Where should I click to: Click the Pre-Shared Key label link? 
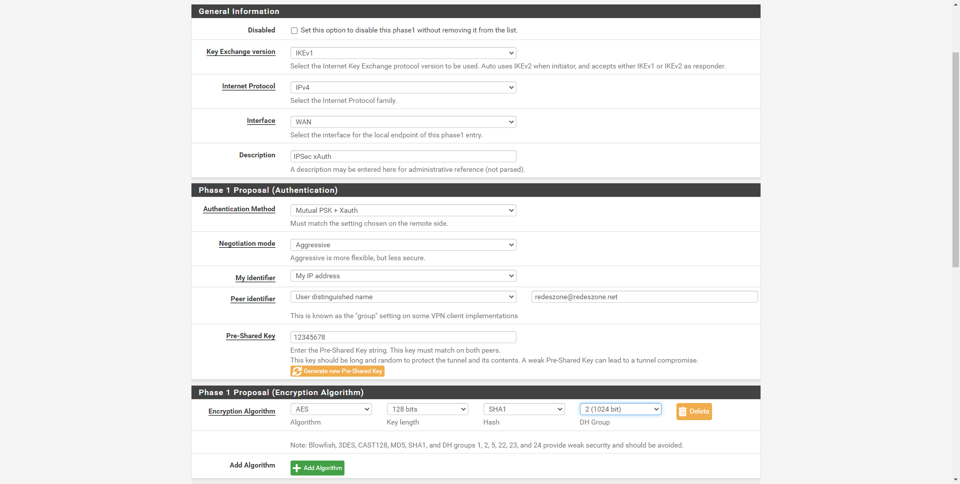tap(250, 336)
